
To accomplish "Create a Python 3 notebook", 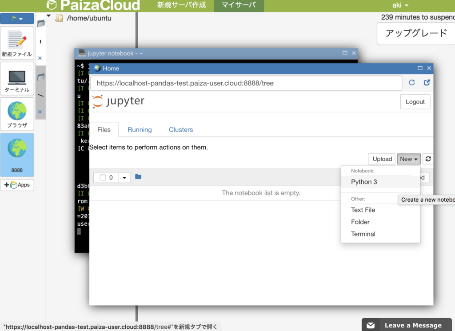I will point(380,182).
